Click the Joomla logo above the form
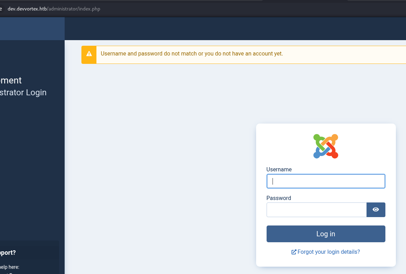This screenshot has height=274, width=406. pos(326,146)
